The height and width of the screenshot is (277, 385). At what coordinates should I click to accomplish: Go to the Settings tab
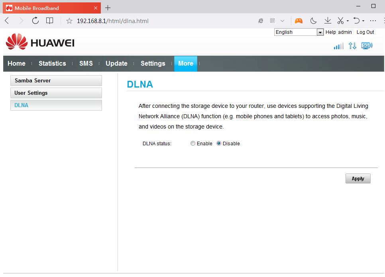point(153,64)
